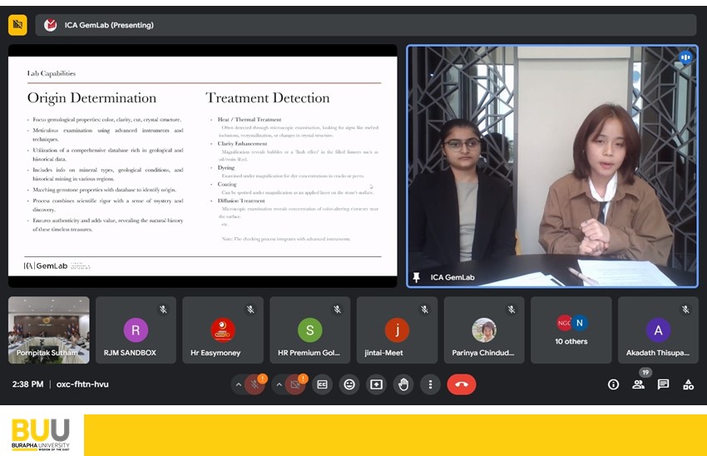The image size is (707, 456).
Task: Open the chat messages panel
Action: point(664,384)
